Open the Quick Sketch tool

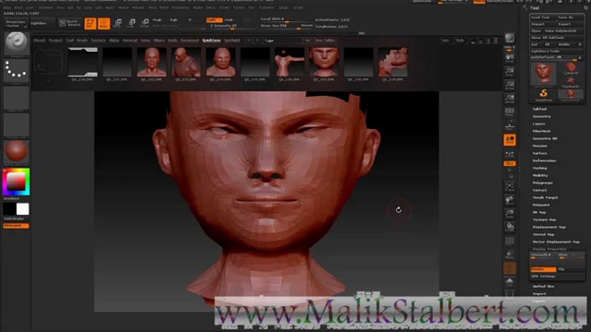pyautogui.click(x=69, y=23)
